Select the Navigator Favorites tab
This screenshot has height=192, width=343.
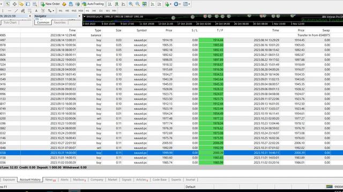(x=59, y=22)
